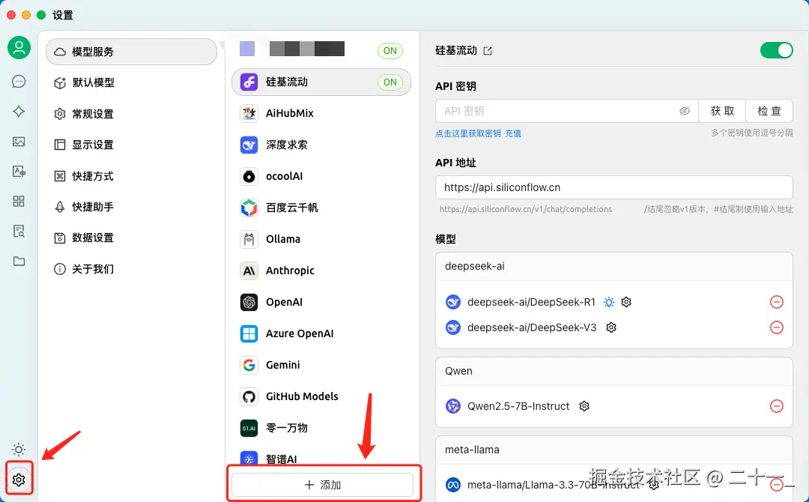
Task: Open settings via the gear icon
Action: point(19,480)
